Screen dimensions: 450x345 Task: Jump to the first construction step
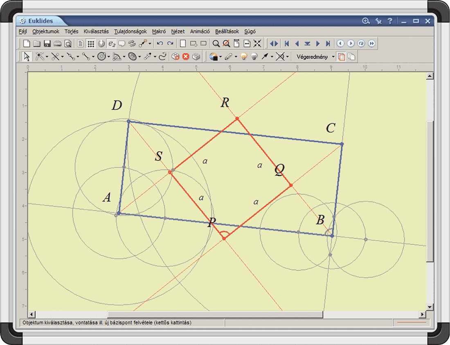287,43
